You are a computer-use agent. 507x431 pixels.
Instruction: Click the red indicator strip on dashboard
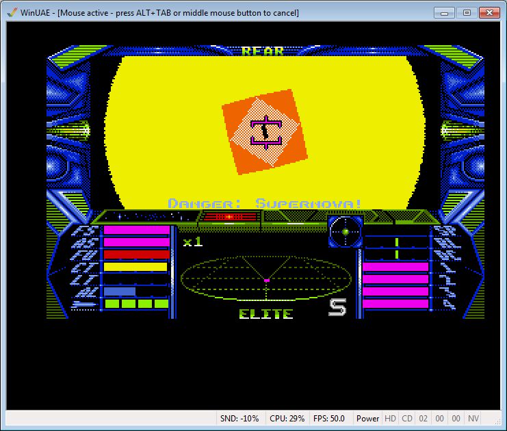click(231, 217)
